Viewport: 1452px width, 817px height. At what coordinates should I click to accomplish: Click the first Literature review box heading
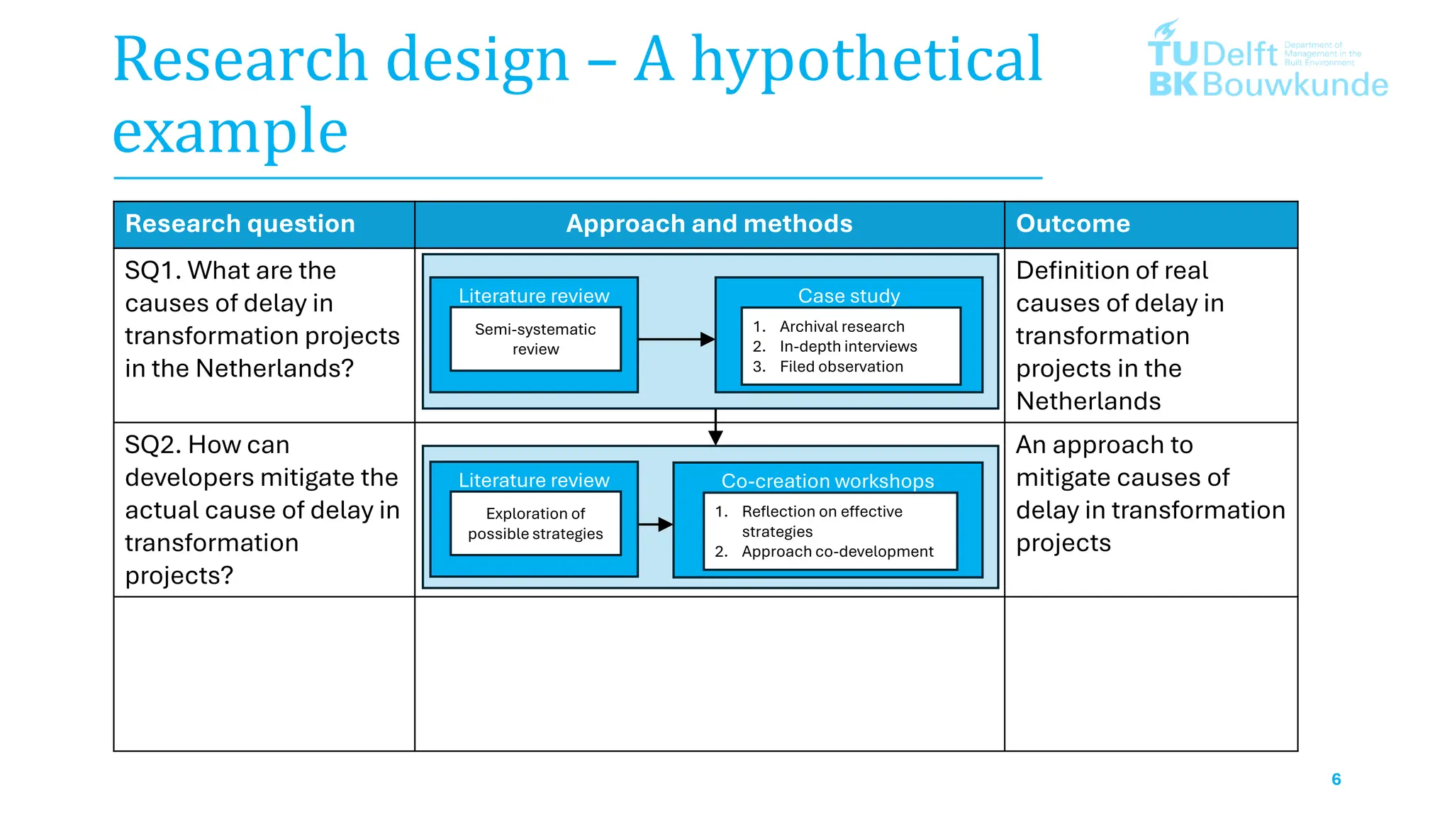tap(534, 295)
